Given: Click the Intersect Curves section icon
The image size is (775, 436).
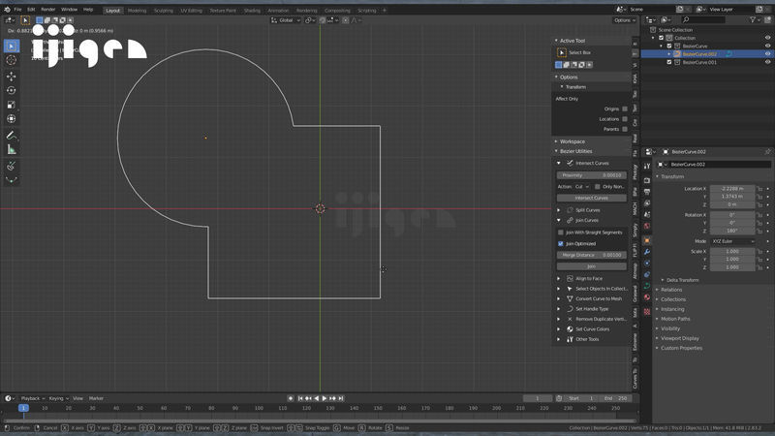Looking at the screenshot, I should pos(570,163).
